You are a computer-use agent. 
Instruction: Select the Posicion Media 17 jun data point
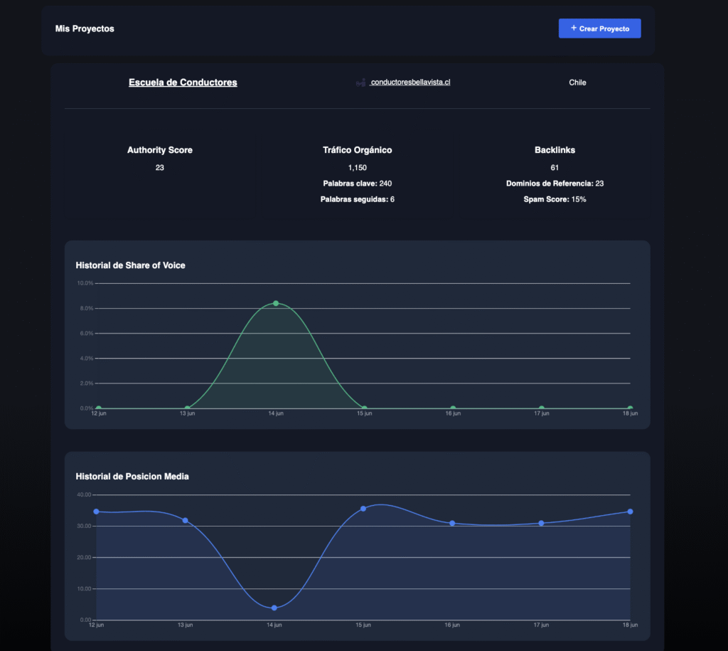541,523
